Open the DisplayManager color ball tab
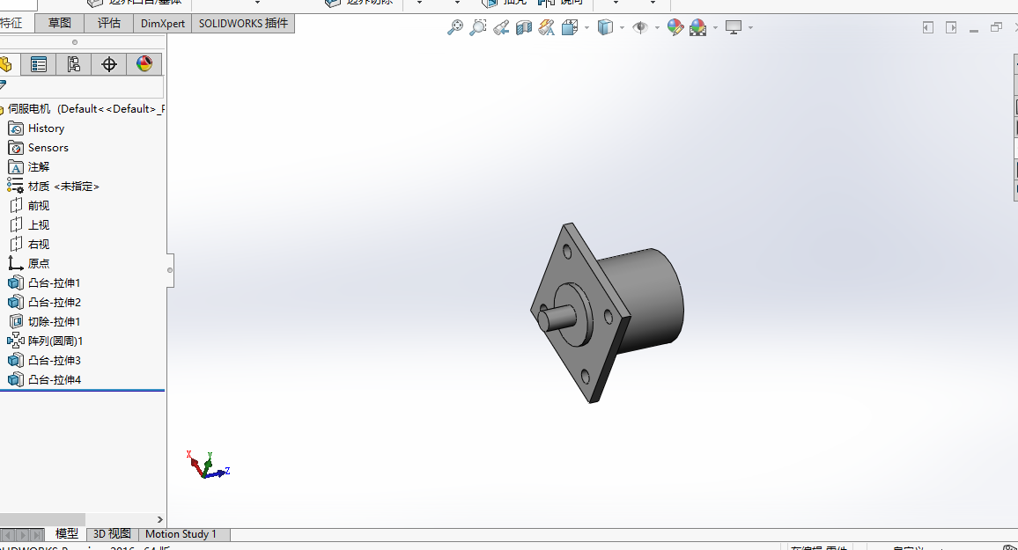The image size is (1018, 550). [144, 64]
